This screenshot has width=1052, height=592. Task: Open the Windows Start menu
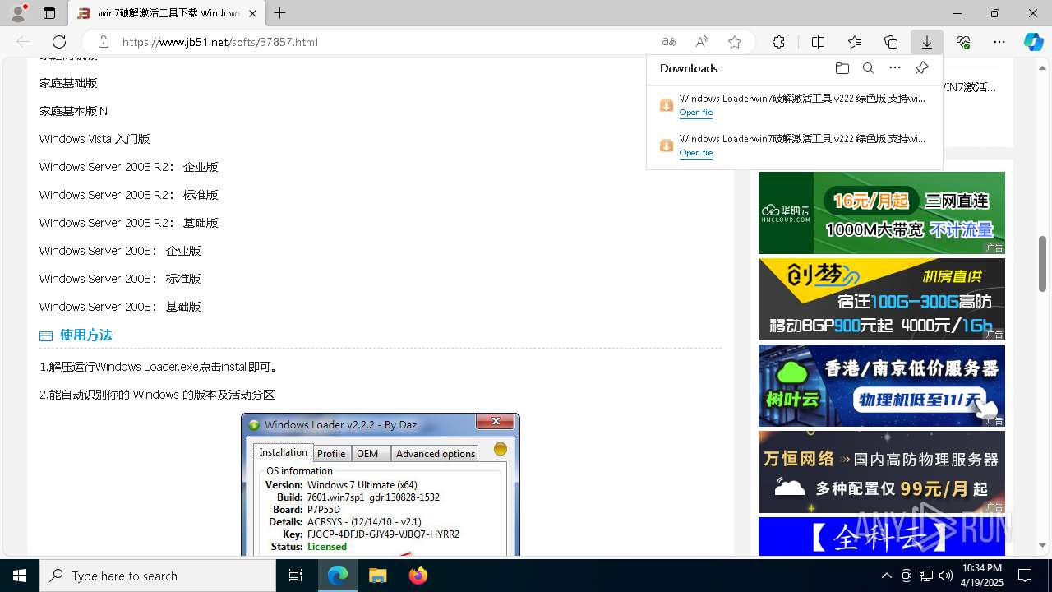pos(20,576)
